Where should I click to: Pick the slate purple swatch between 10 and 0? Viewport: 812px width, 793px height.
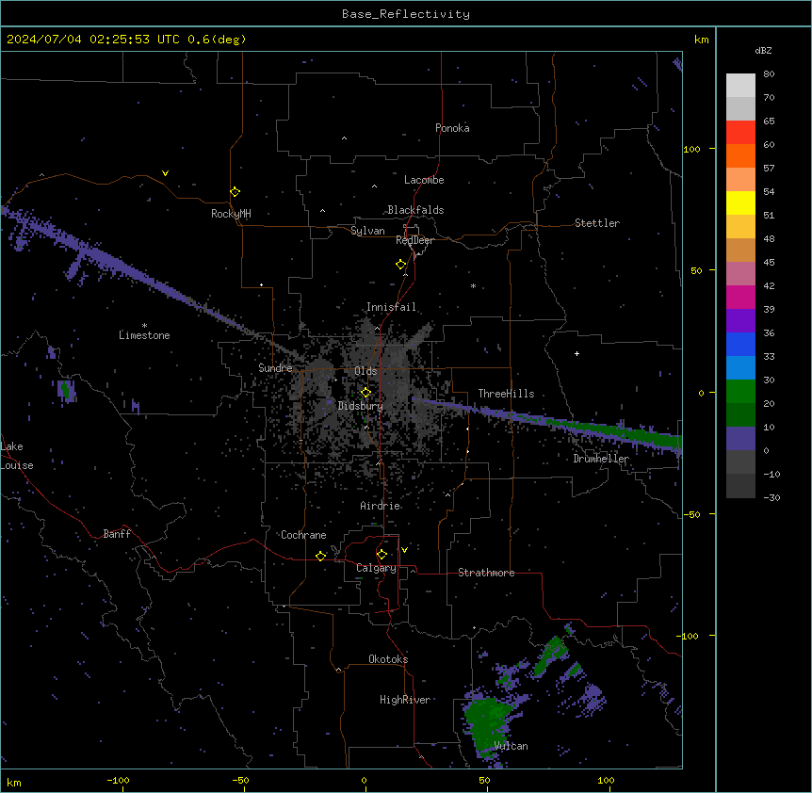coord(740,439)
